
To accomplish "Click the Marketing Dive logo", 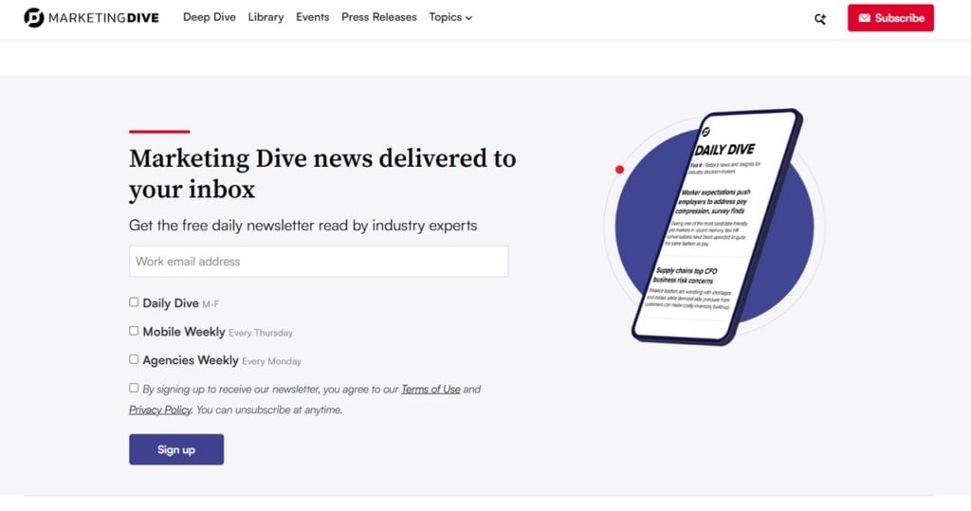I will [92, 17].
